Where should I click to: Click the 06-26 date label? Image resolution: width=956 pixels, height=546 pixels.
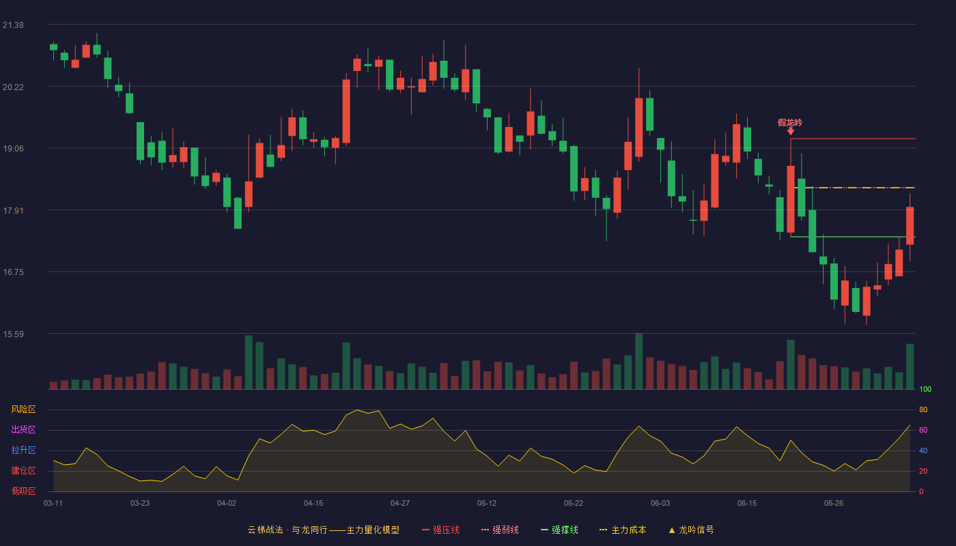pos(834,503)
